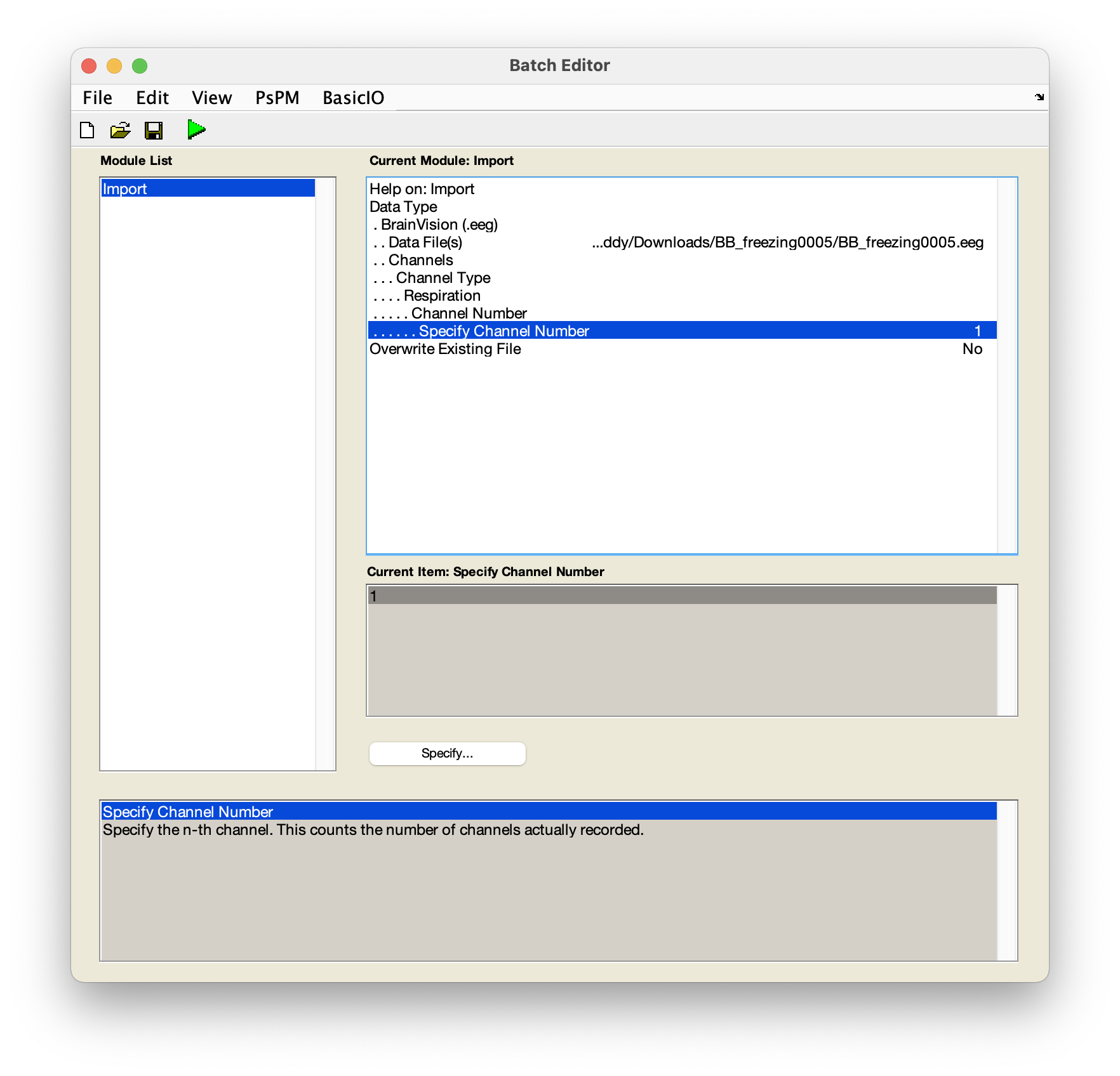
Task: Create a new batch job
Action: click(88, 129)
